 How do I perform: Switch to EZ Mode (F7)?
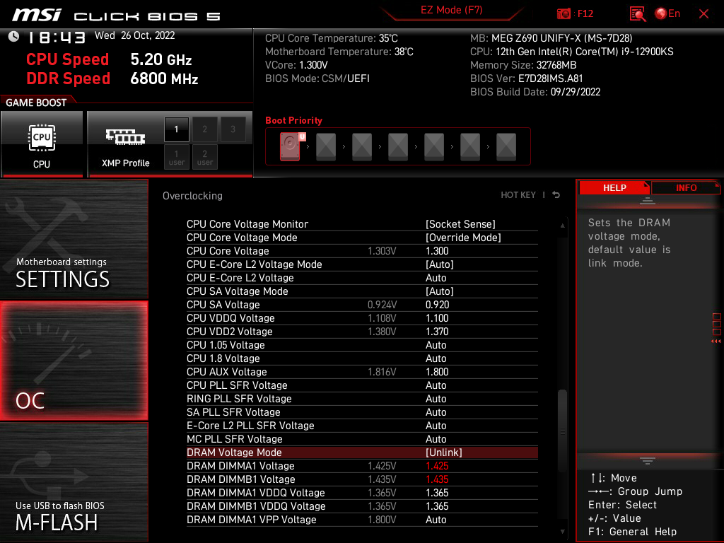(x=451, y=10)
